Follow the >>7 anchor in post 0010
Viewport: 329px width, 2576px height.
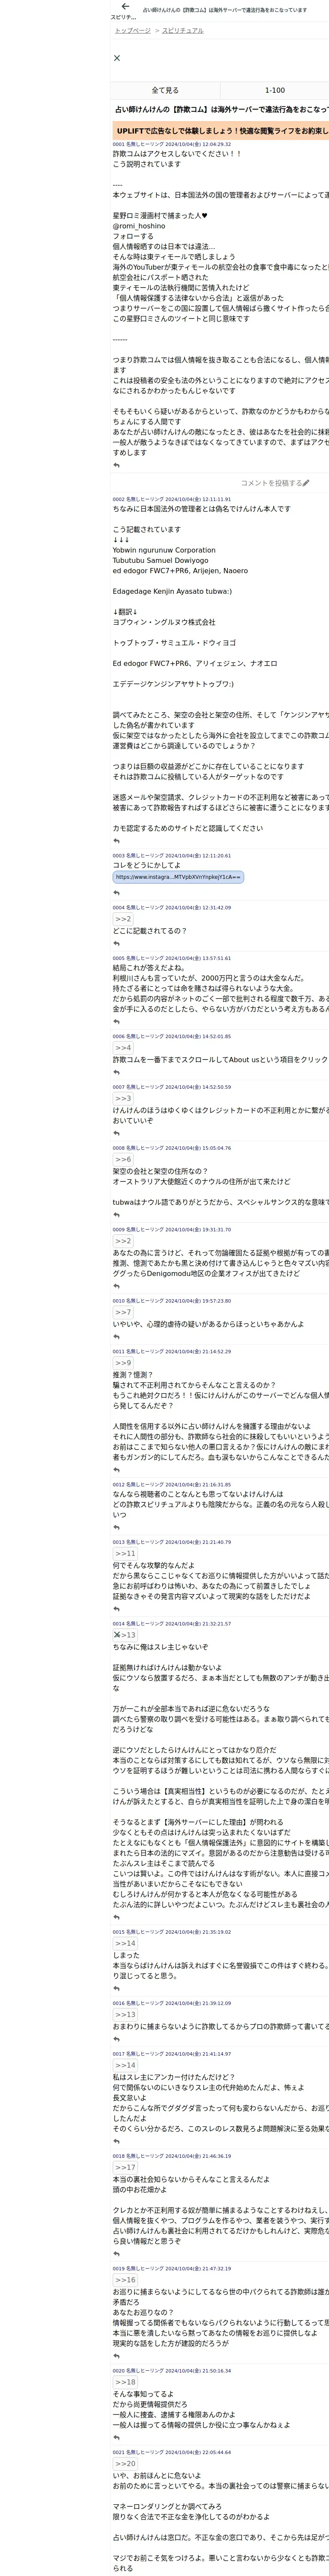tap(123, 1312)
